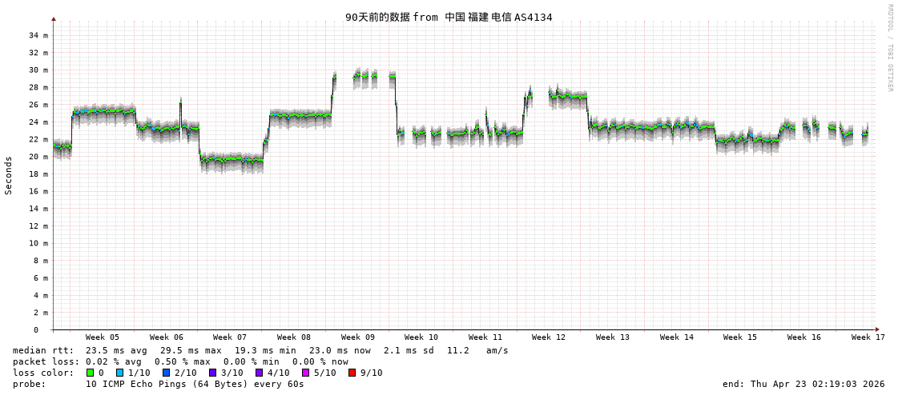The height and width of the screenshot is (395, 898).
Task: Click the purple 3/10 loss swatch
Action: coord(212,373)
